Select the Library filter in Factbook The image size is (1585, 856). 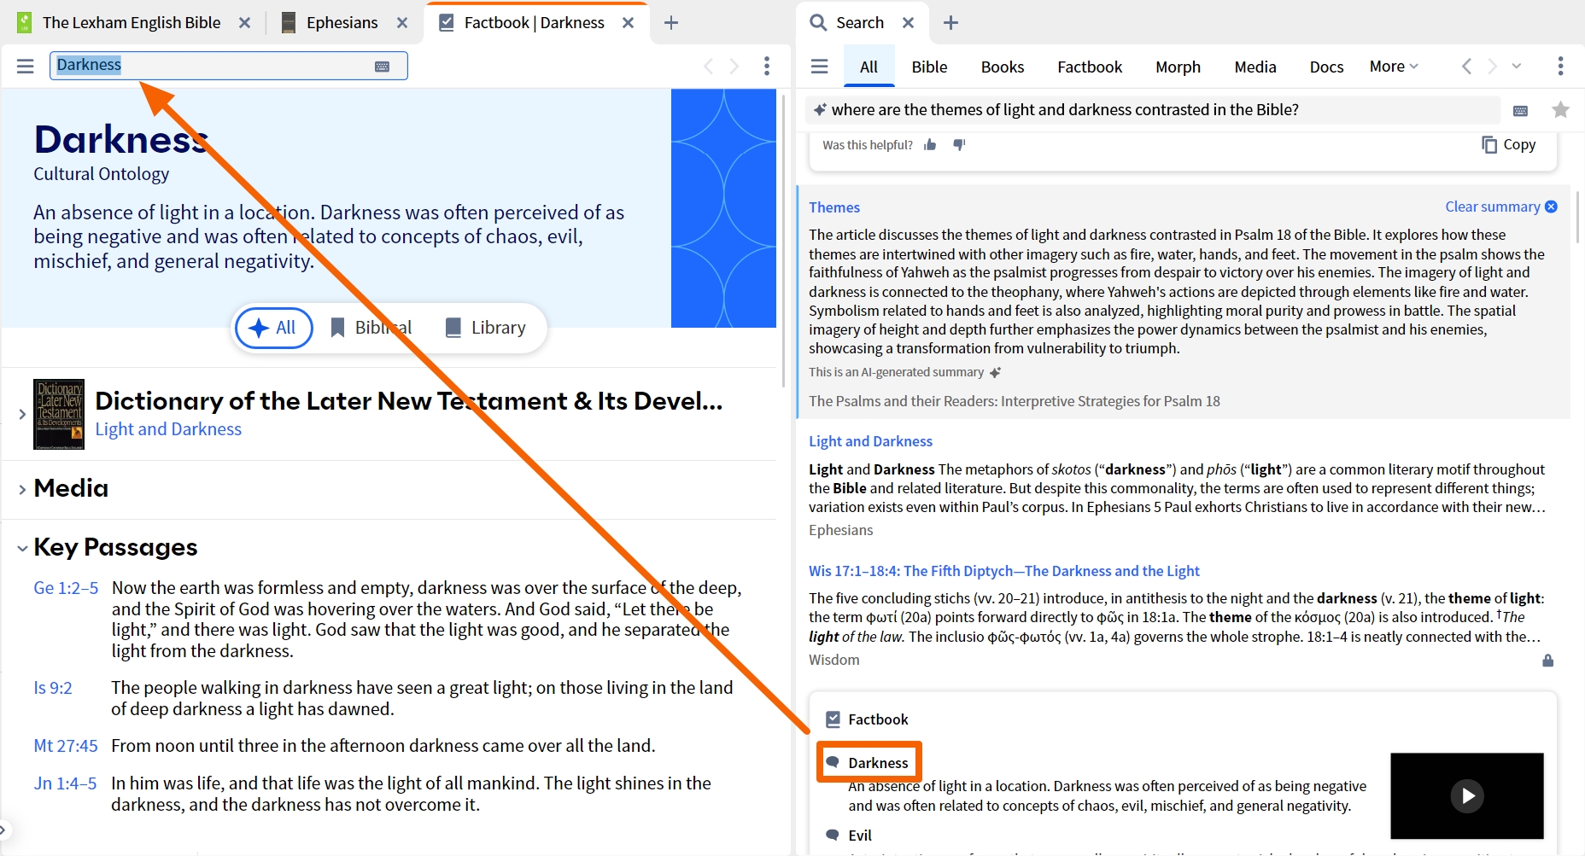tap(485, 328)
